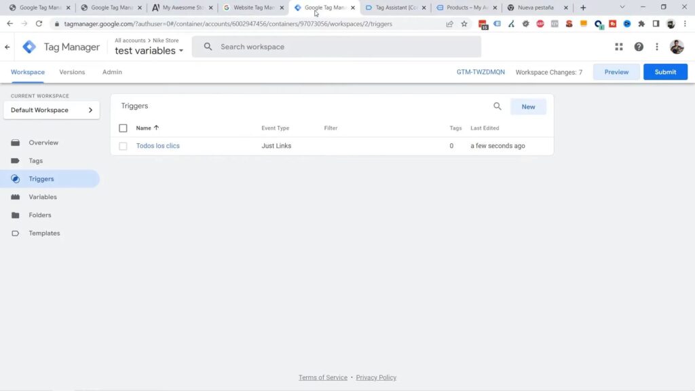Open the Extensions puzzle icon
695x391 pixels.
(x=641, y=24)
